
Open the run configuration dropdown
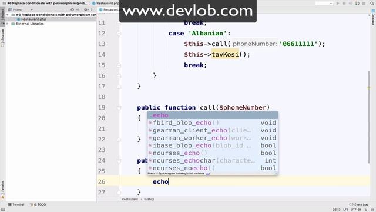coord(324,4)
